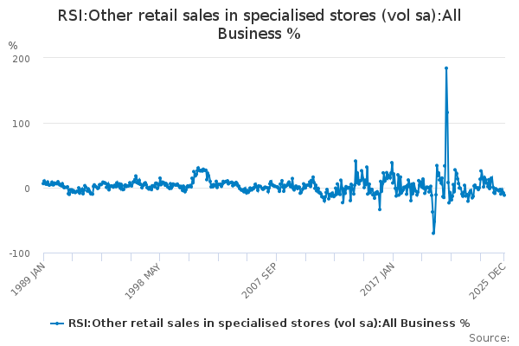Click the 200 y-axis label
Image resolution: width=519 pixels, height=346 pixels.
click(x=21, y=58)
